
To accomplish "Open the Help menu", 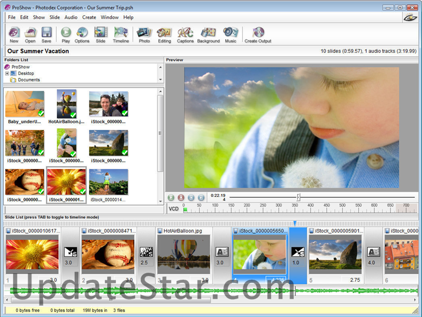I will 128,17.
